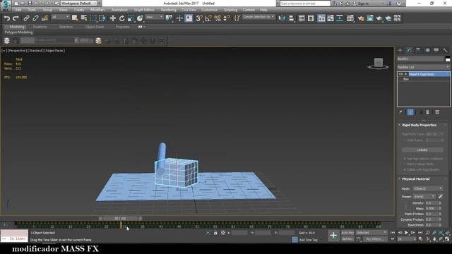Open Create Selection Set dropdown
The image size is (452, 254).
pos(258,17)
